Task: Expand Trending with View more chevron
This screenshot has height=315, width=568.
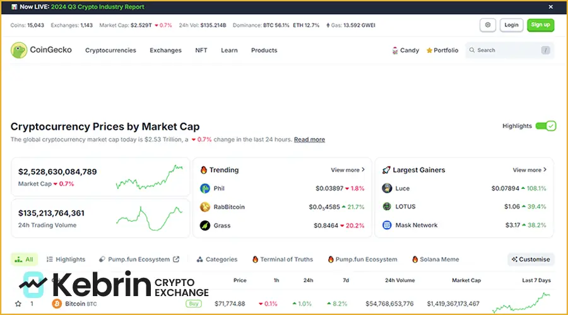Action: pos(363,169)
